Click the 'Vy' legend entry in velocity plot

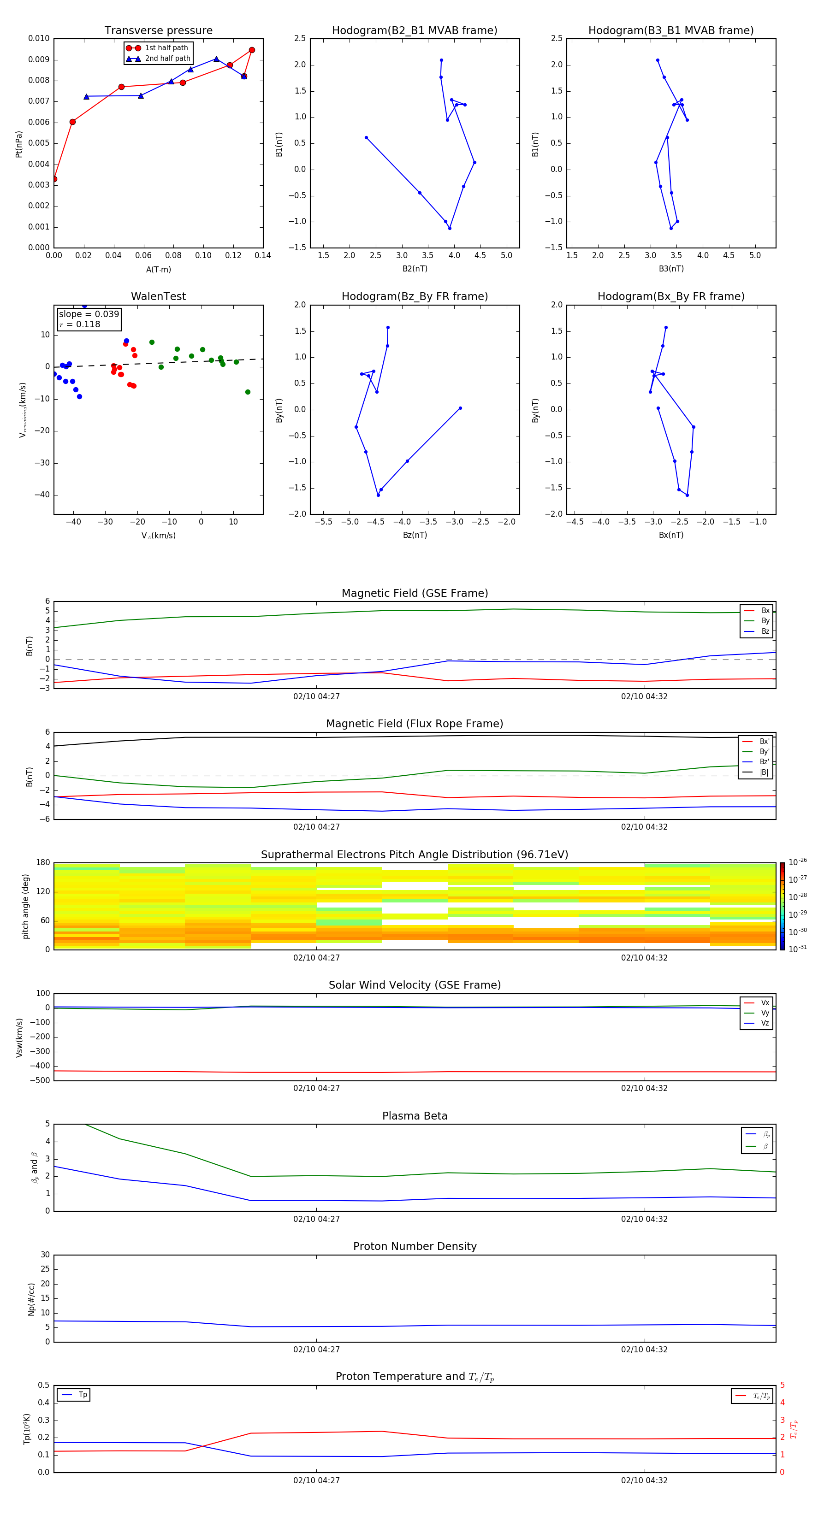click(x=757, y=1013)
